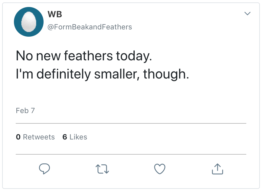Click the line "No new feathers today."
The height and width of the screenshot is (191, 262).
tap(84, 56)
